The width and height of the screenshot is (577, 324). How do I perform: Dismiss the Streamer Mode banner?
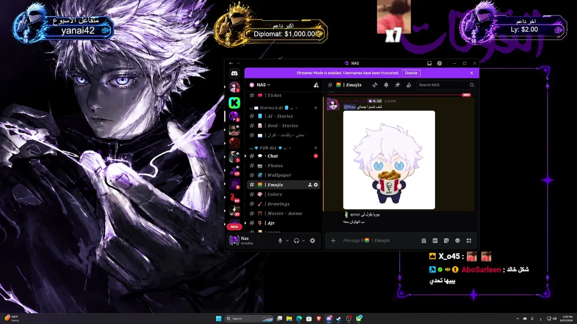tap(472, 73)
